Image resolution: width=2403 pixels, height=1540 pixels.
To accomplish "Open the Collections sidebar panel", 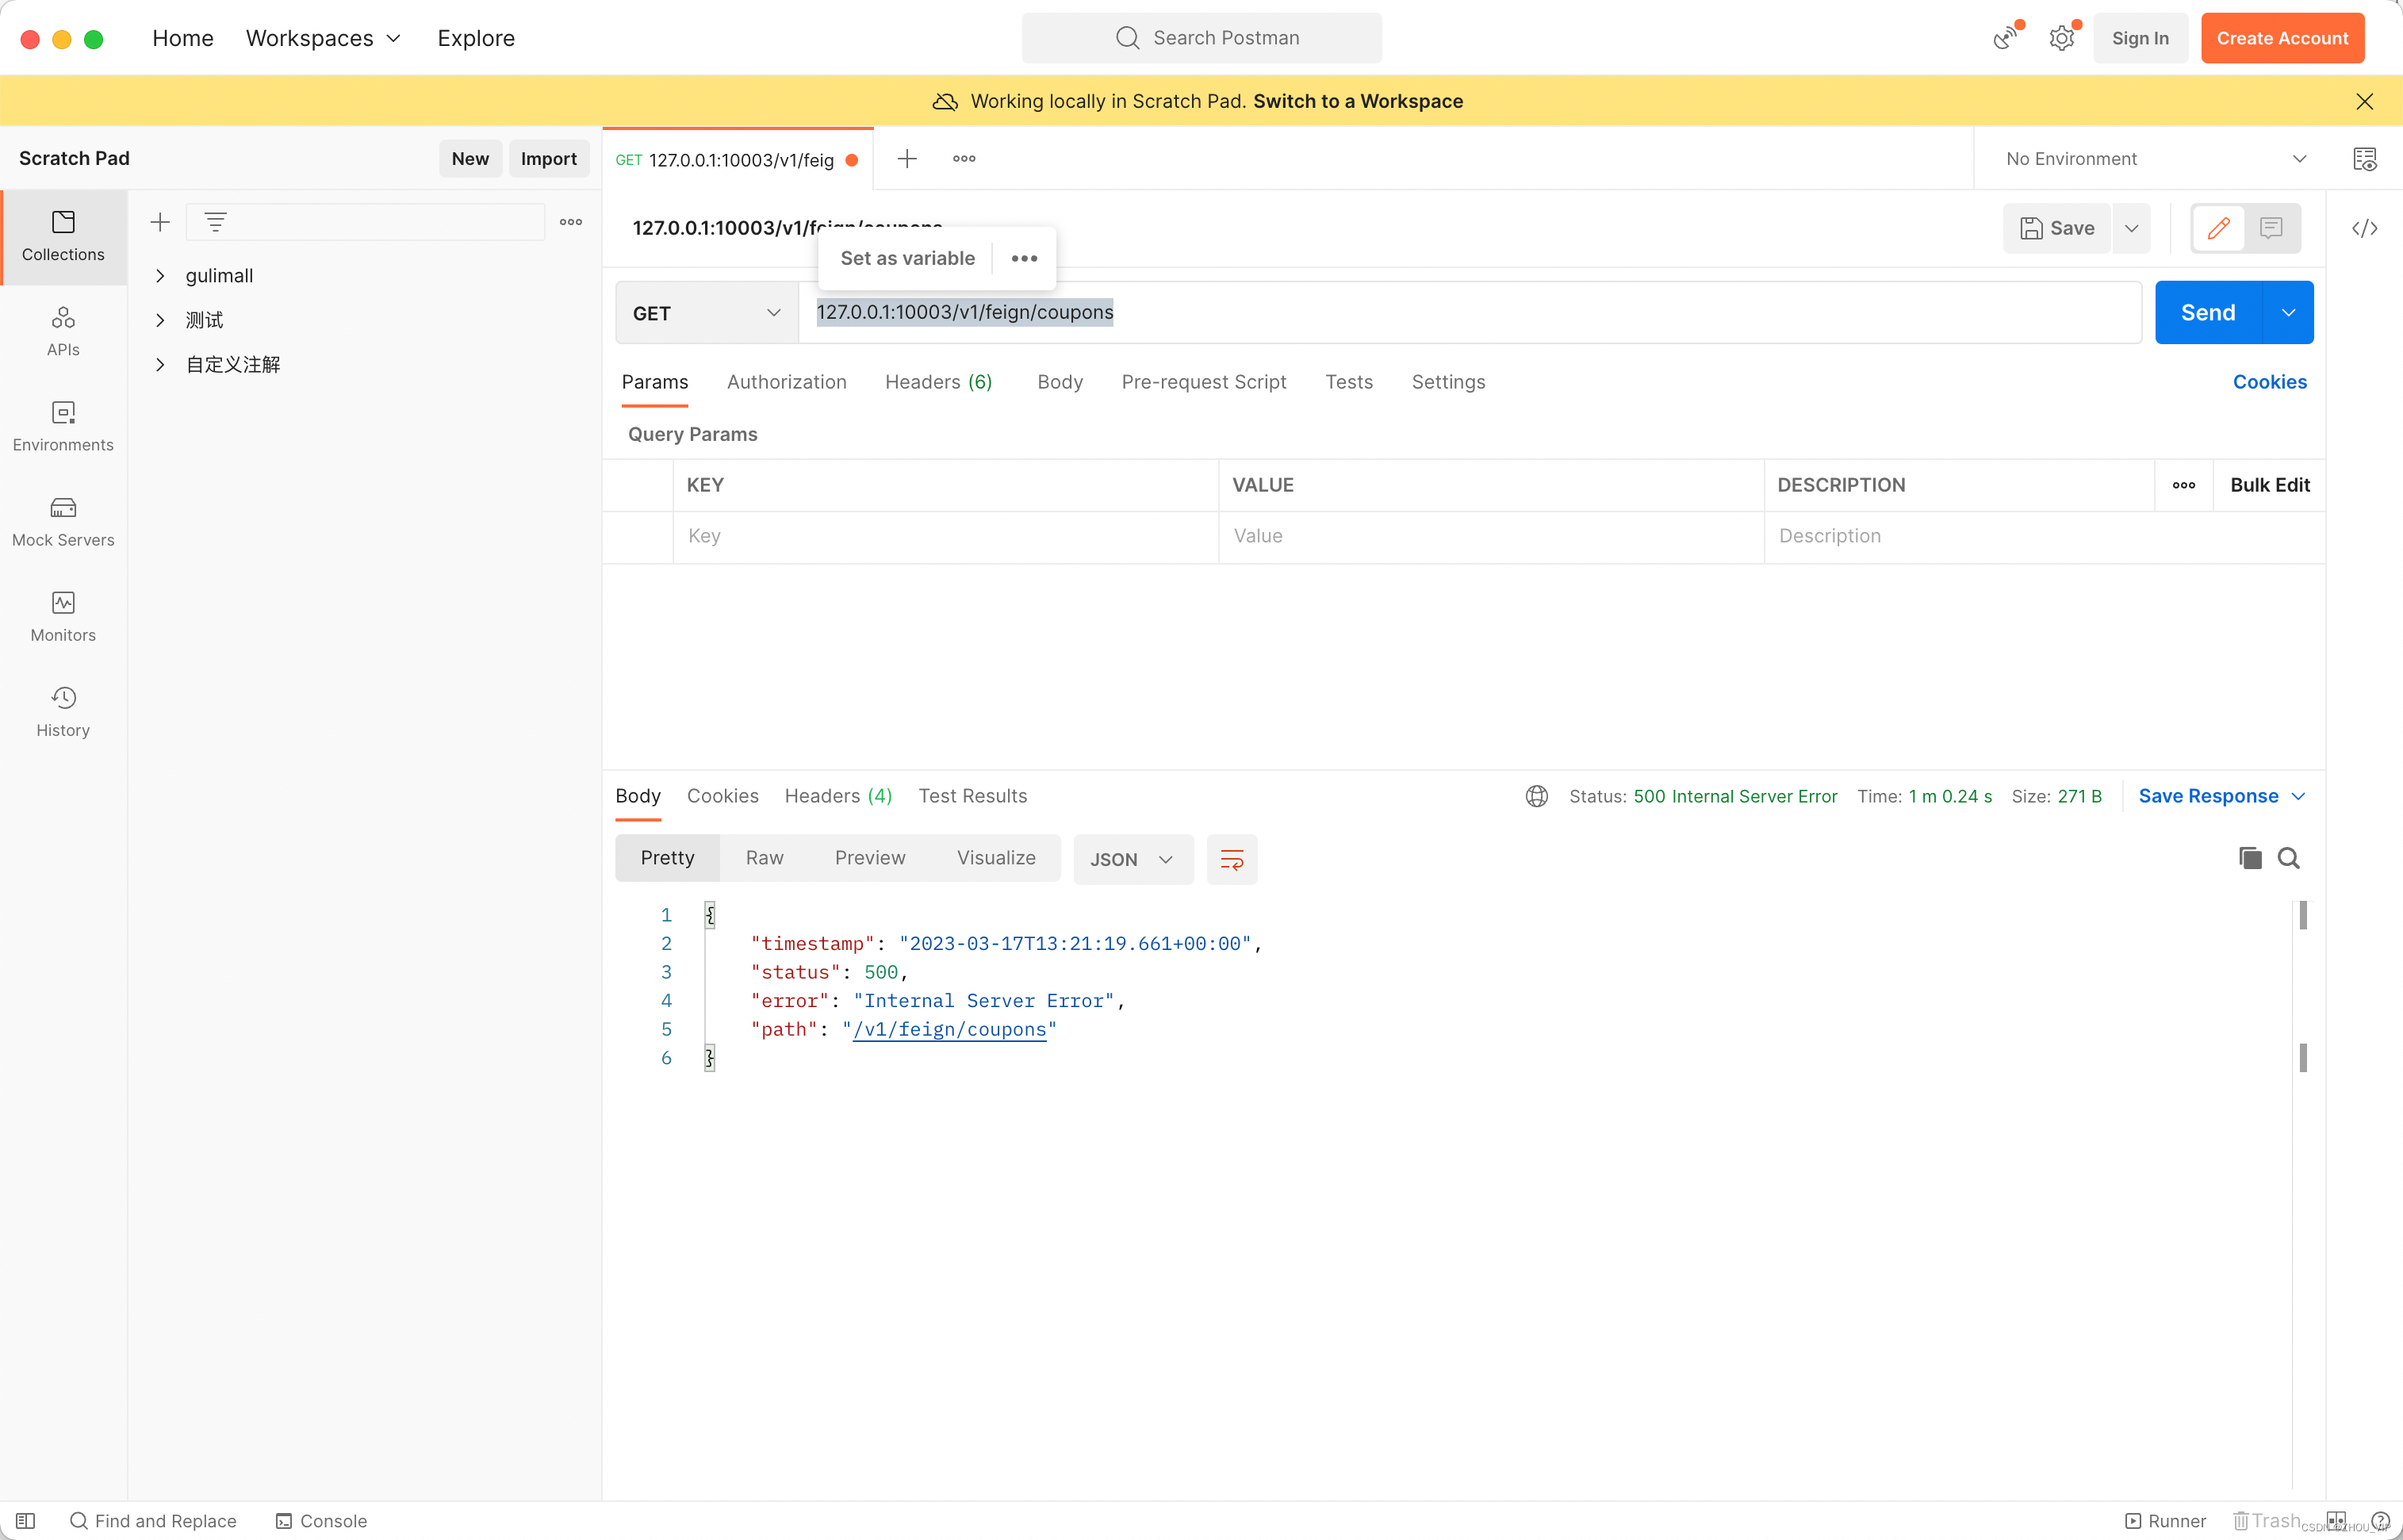I will point(63,237).
